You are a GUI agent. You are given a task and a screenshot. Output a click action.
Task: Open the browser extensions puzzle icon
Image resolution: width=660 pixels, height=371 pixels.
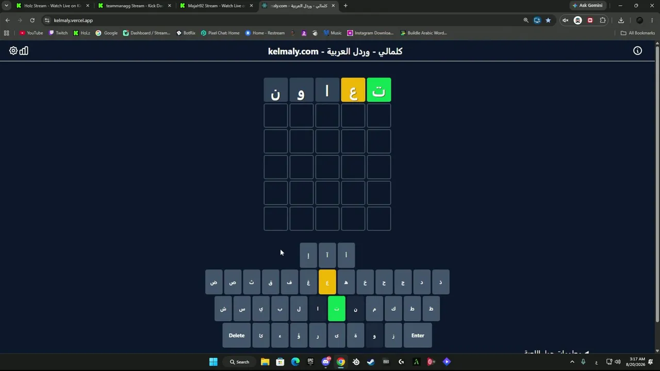(603, 20)
